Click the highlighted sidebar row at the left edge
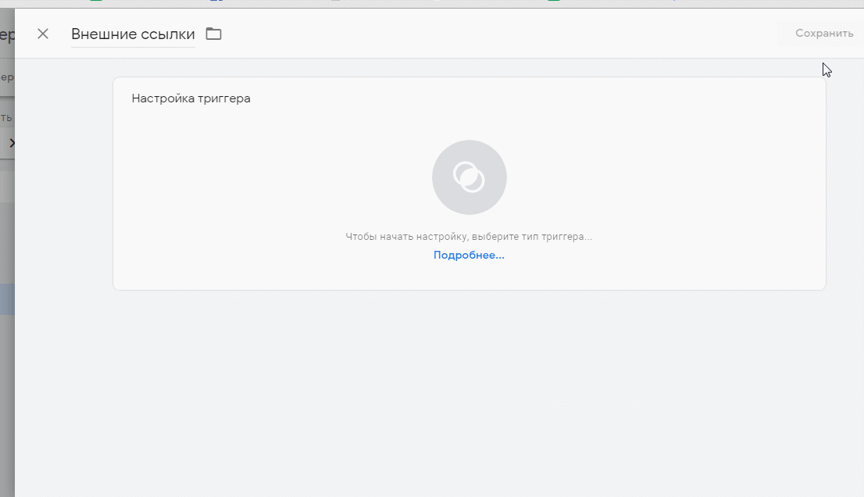The width and height of the screenshot is (864, 497). pyautogui.click(x=6, y=299)
